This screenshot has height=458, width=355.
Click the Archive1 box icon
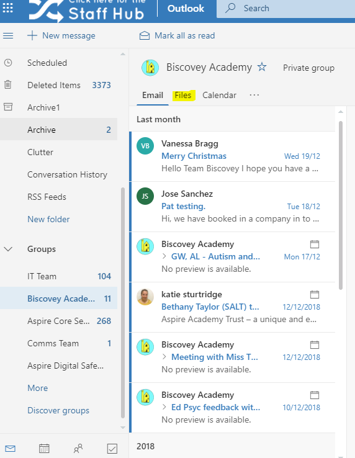pyautogui.click(x=8, y=107)
